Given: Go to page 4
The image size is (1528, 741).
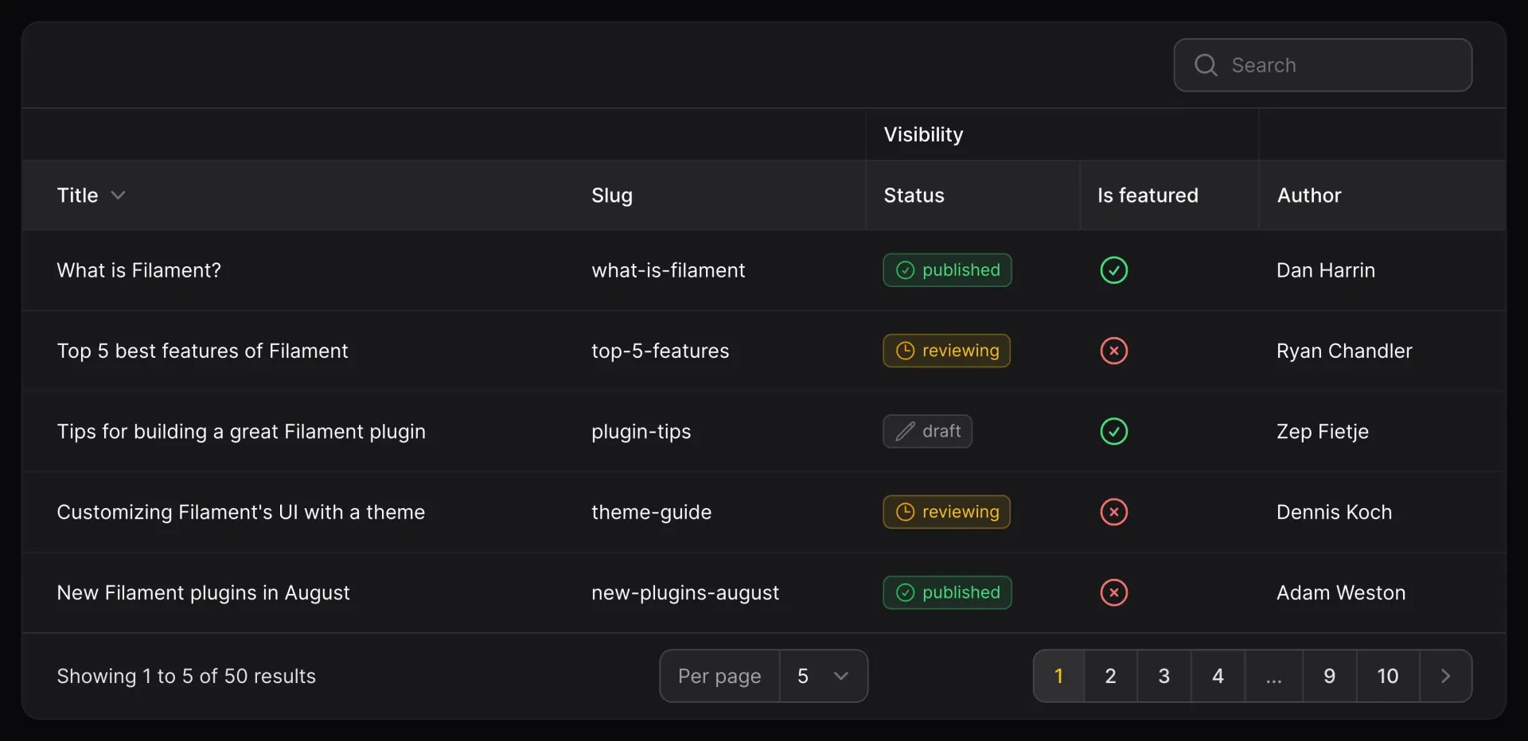Looking at the screenshot, I should [1218, 676].
